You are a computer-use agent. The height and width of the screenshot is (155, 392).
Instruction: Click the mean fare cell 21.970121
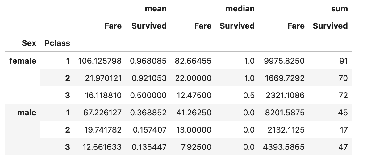point(103,78)
